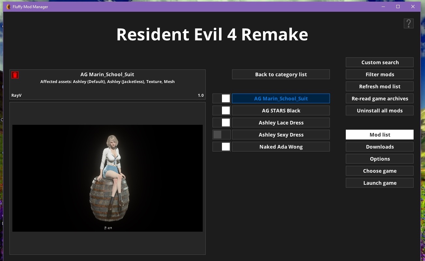Open the Choose game section

380,171
